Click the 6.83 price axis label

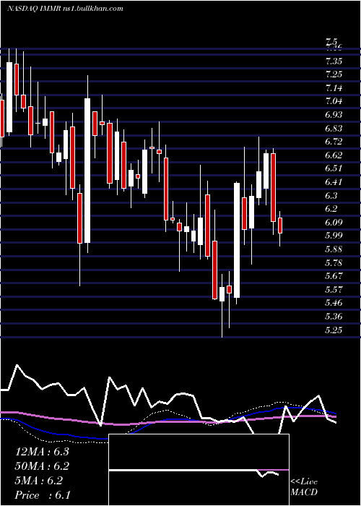(334, 129)
